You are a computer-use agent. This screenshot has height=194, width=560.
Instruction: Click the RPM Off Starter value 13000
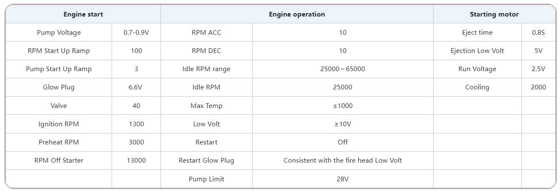pos(136,161)
